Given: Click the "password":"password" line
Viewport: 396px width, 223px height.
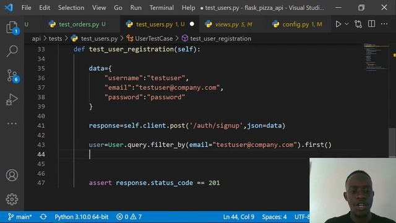Looking at the screenshot, I should pos(145,97).
